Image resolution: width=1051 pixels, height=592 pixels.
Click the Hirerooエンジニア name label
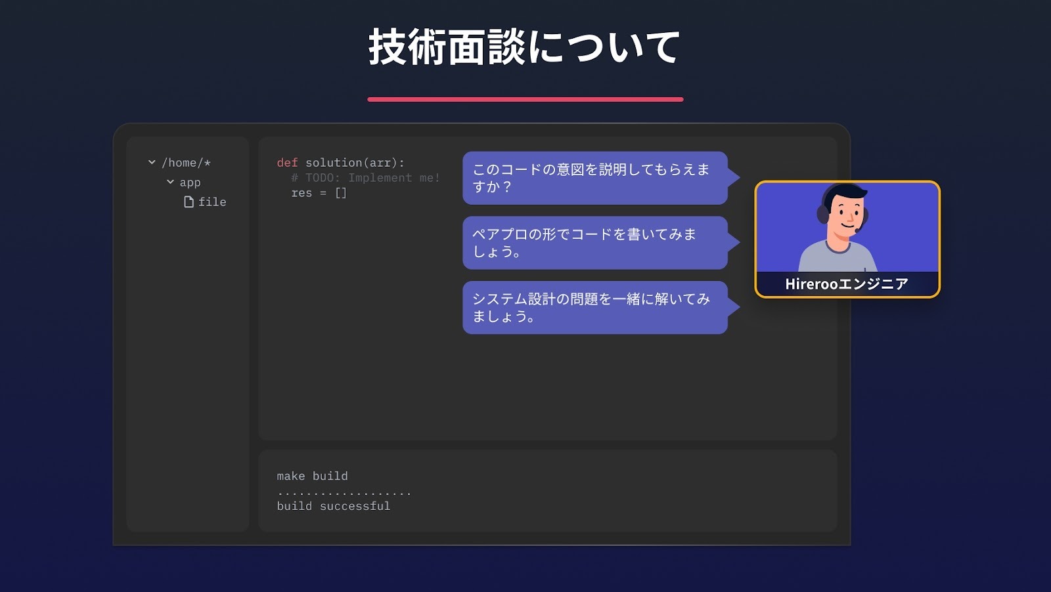pos(847,284)
